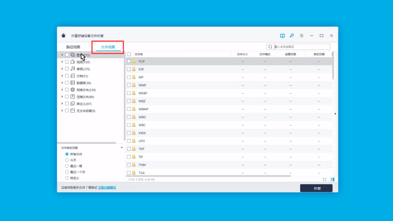
Task: Expand the 压缩文件(89) tree node
Action: 62,96
